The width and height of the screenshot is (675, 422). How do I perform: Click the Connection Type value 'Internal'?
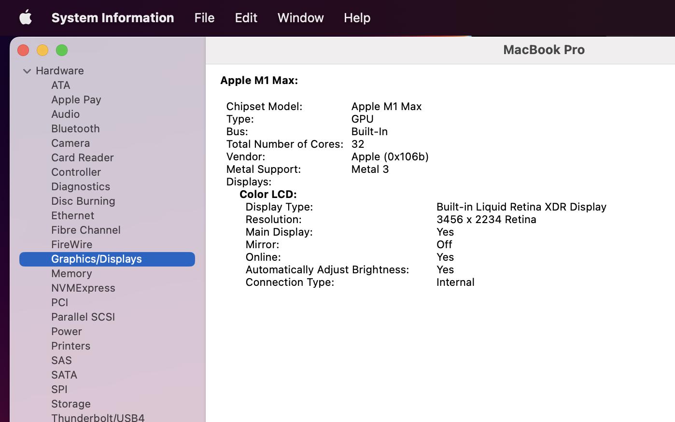[x=455, y=282]
